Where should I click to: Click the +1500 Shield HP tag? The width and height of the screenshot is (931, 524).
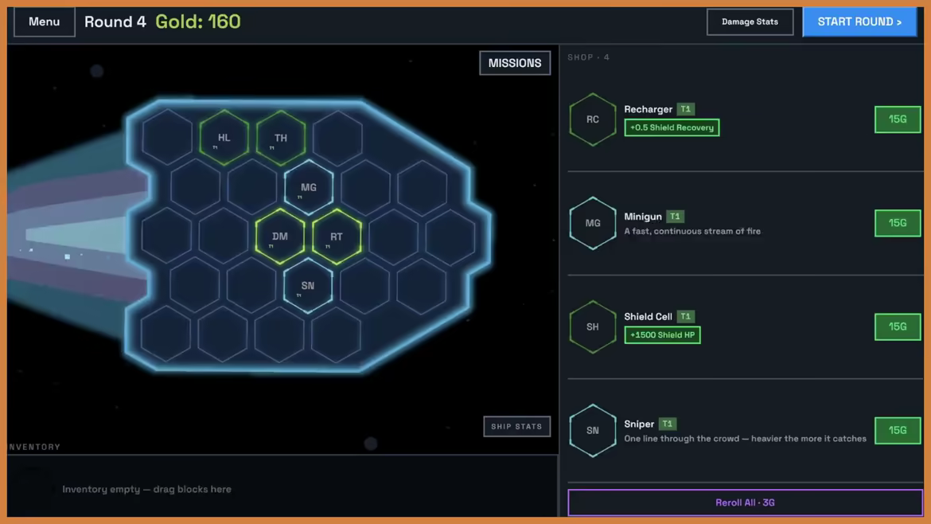[x=662, y=335]
